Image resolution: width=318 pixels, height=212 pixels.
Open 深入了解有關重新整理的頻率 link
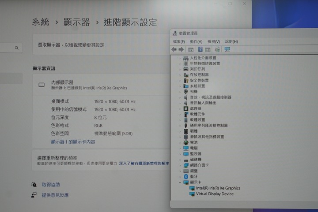click(x=144, y=163)
